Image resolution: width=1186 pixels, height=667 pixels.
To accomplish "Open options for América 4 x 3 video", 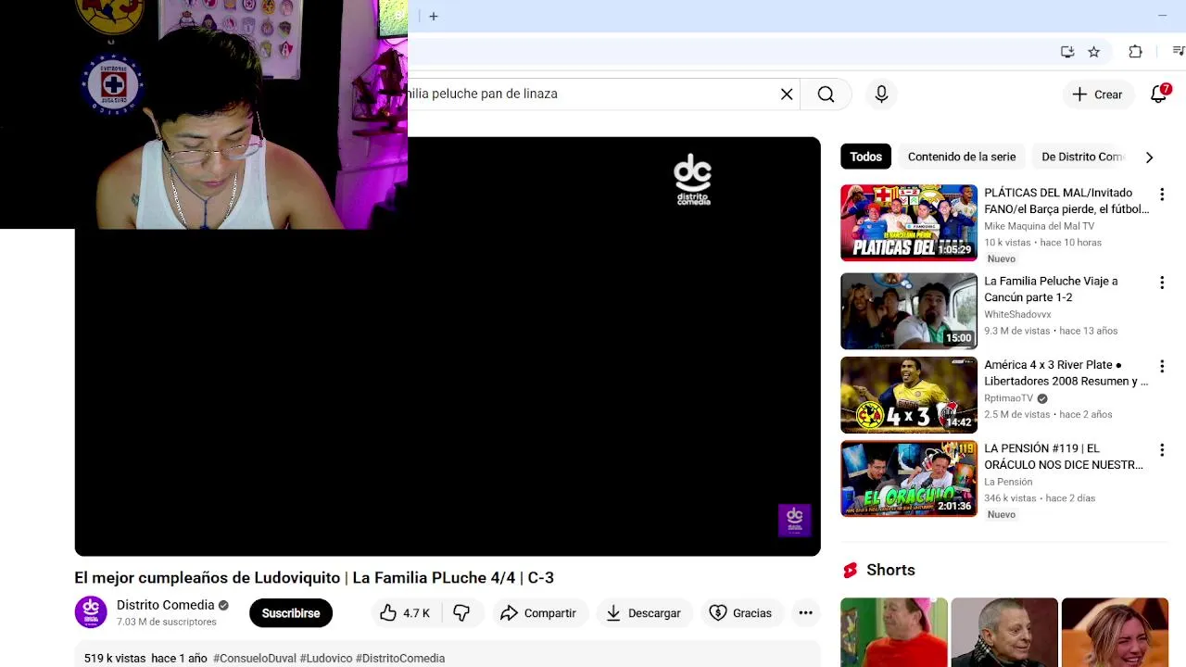I will coord(1162,367).
